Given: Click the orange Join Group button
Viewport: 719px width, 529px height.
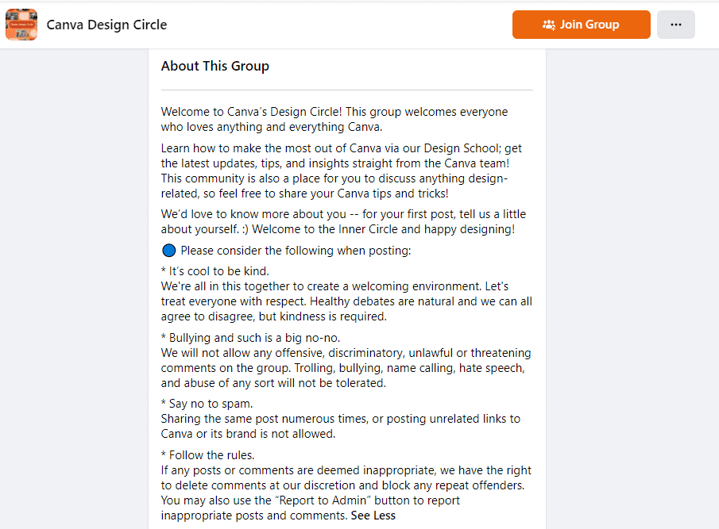Looking at the screenshot, I should [x=581, y=25].
